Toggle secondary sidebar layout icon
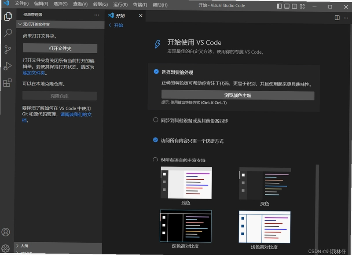The height and width of the screenshot is (255, 352). 294,6
